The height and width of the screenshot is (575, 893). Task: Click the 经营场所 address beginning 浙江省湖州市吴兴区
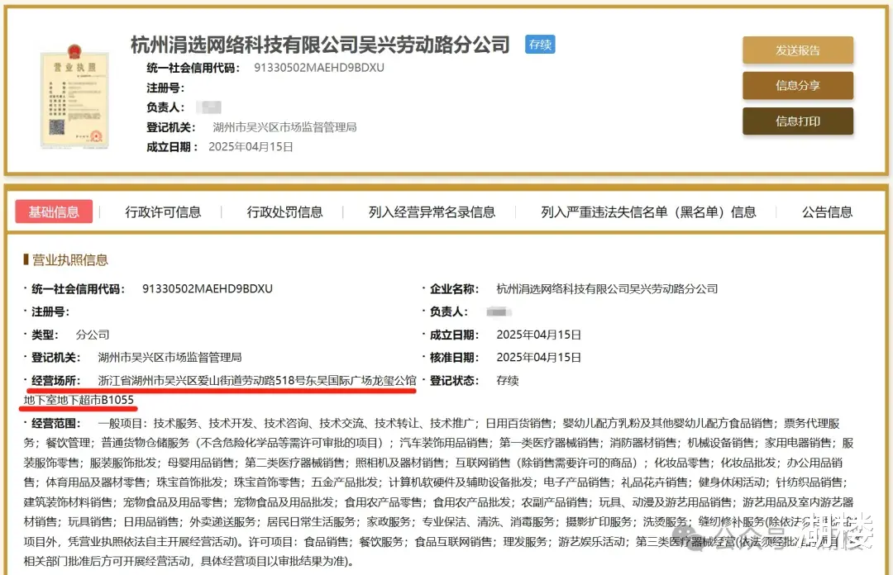point(257,380)
